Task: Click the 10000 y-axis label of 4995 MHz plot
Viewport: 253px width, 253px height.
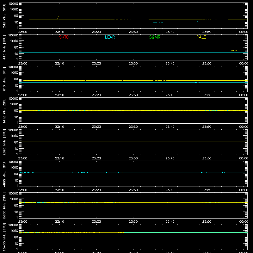Action: pyautogui.click(x=13, y=162)
